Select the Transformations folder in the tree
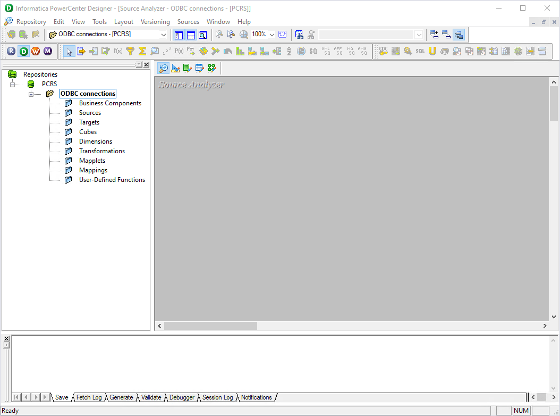 (102, 151)
